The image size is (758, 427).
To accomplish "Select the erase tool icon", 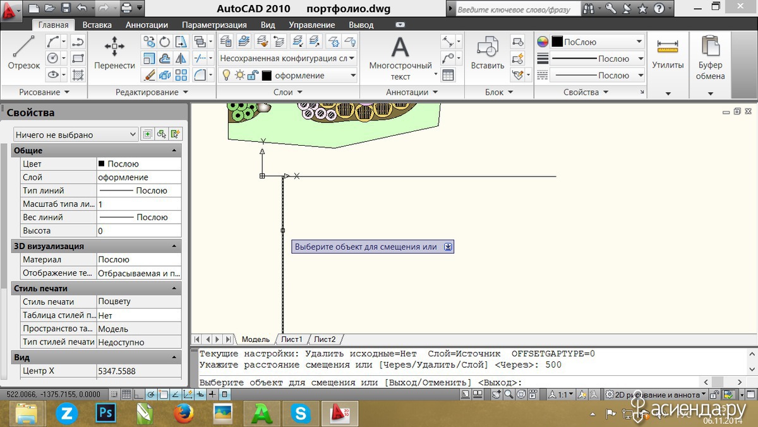I will pyautogui.click(x=149, y=75).
